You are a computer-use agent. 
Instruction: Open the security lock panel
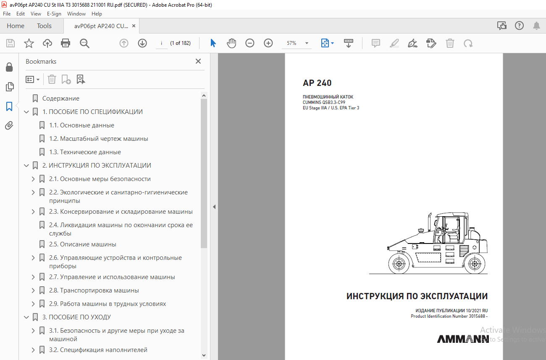[x=9, y=67]
